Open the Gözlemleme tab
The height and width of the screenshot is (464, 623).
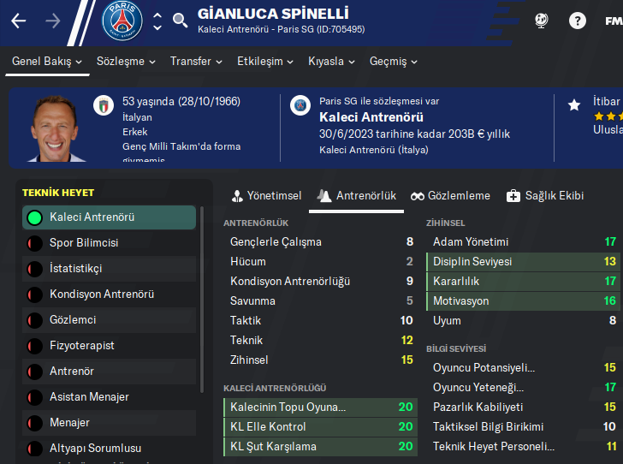pos(450,196)
